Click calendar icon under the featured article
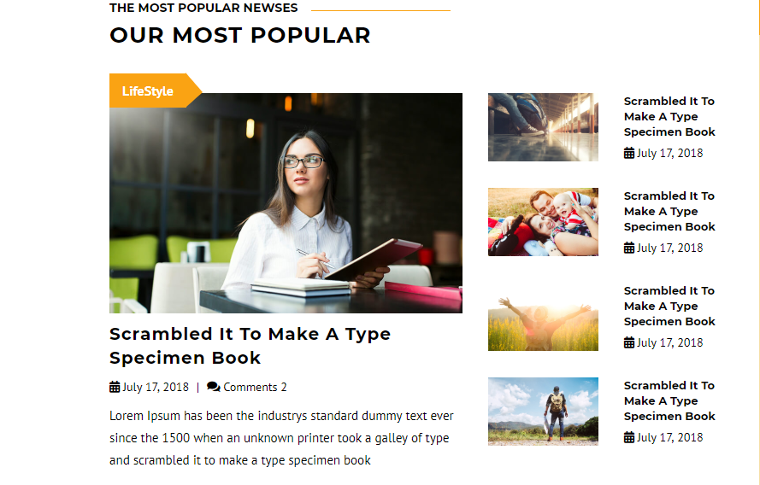Viewport: 760px width, 485px height. tap(115, 387)
